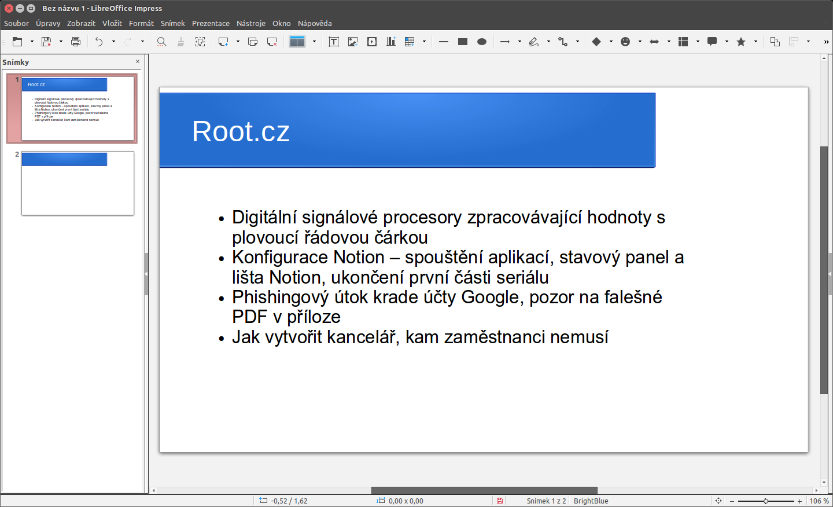The image size is (833, 507).
Task: Open the Úpravy menu
Action: [48, 23]
